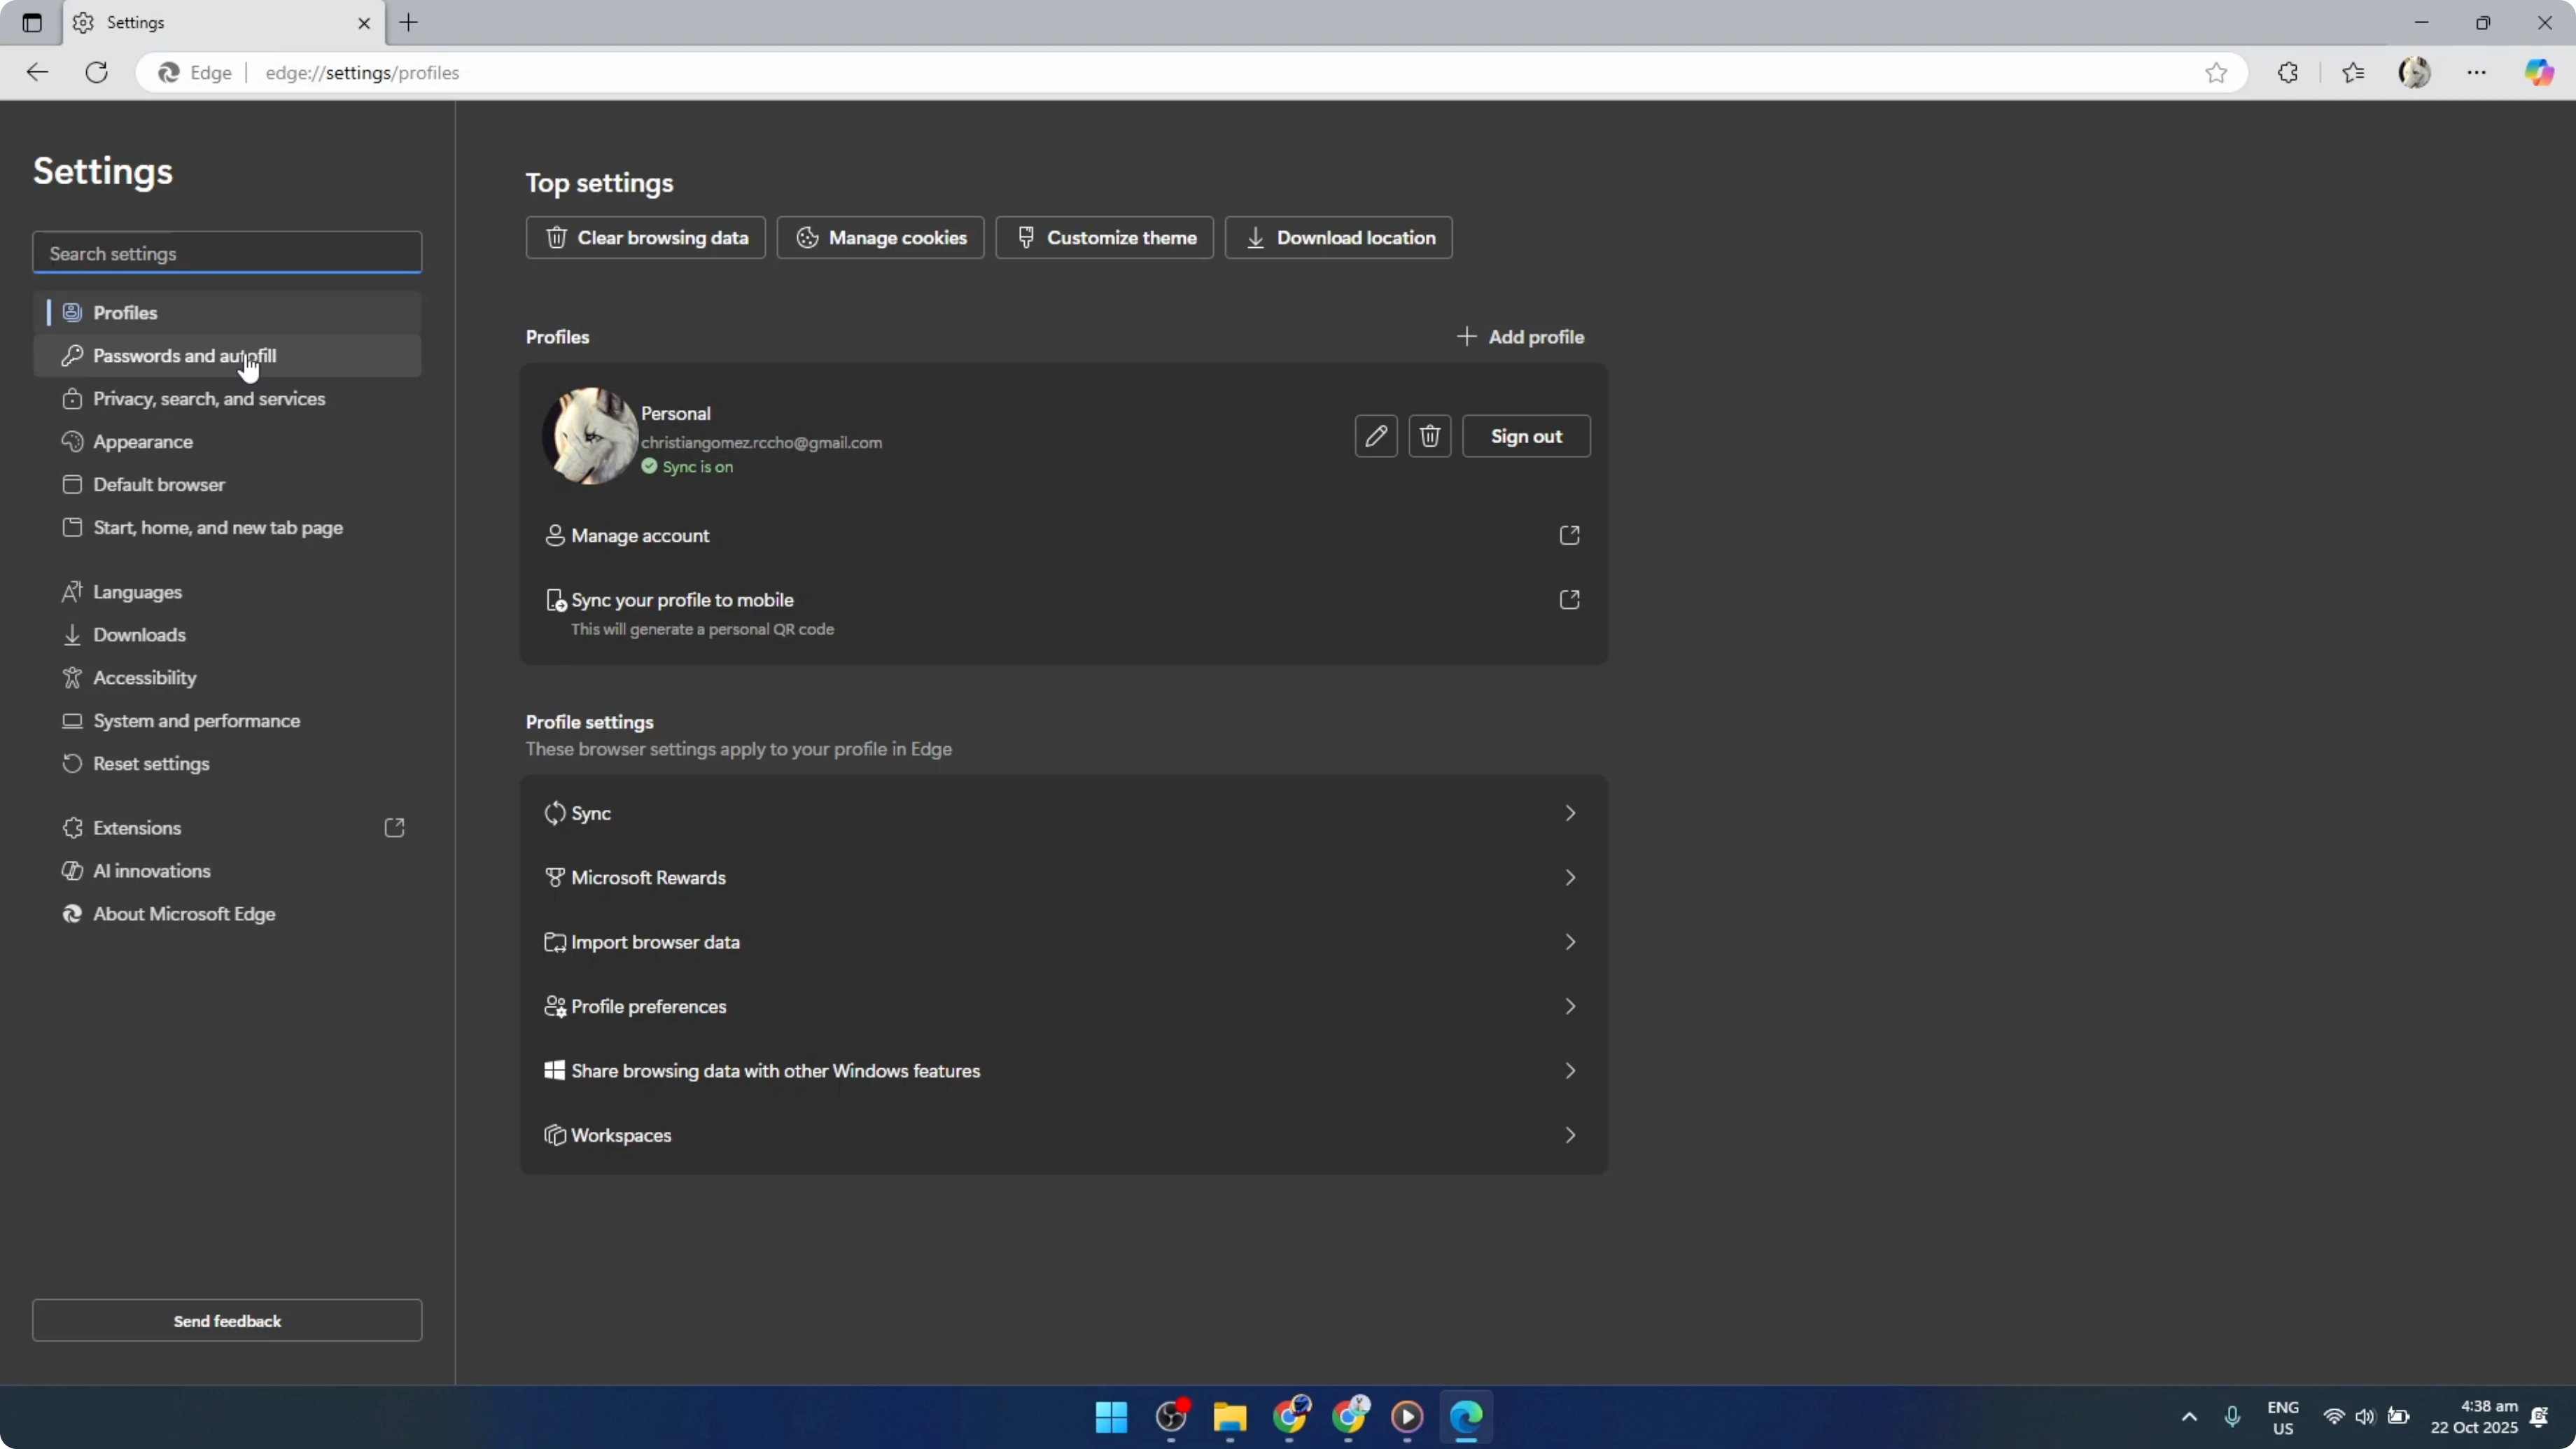Screen dimensions: 2576x1449
Task: Click Download location button
Action: (x=1339, y=238)
